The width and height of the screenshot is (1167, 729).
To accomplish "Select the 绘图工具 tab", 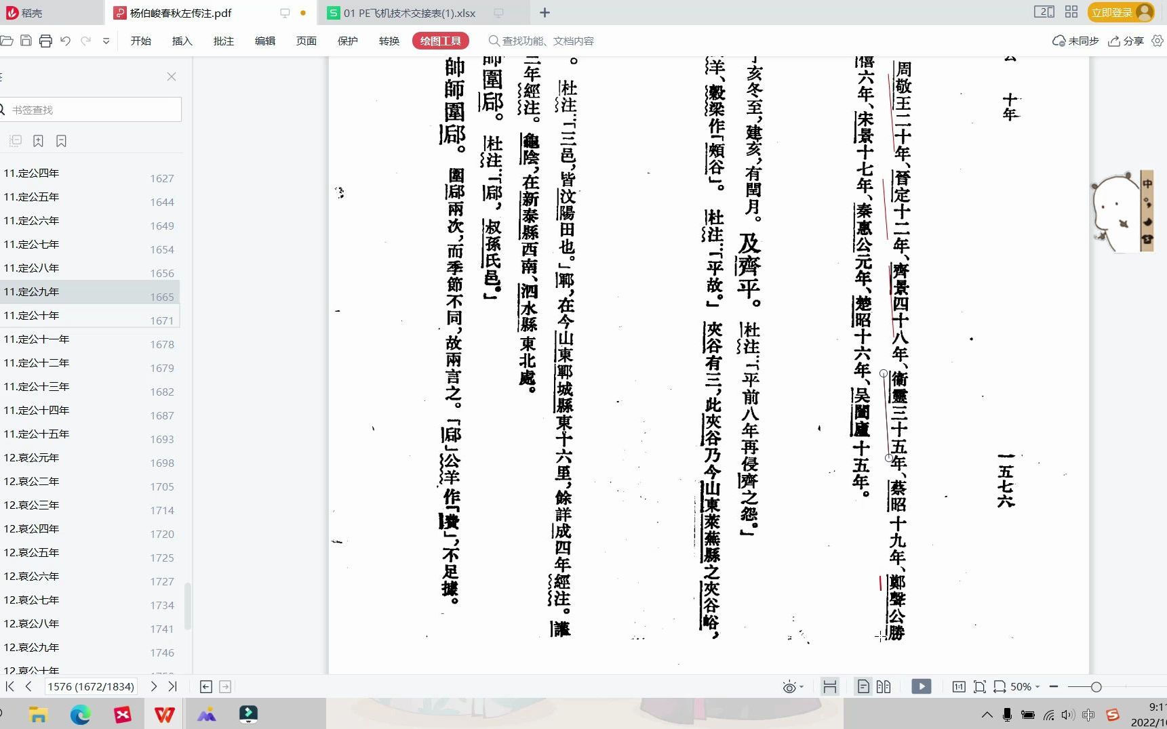I will pos(441,41).
